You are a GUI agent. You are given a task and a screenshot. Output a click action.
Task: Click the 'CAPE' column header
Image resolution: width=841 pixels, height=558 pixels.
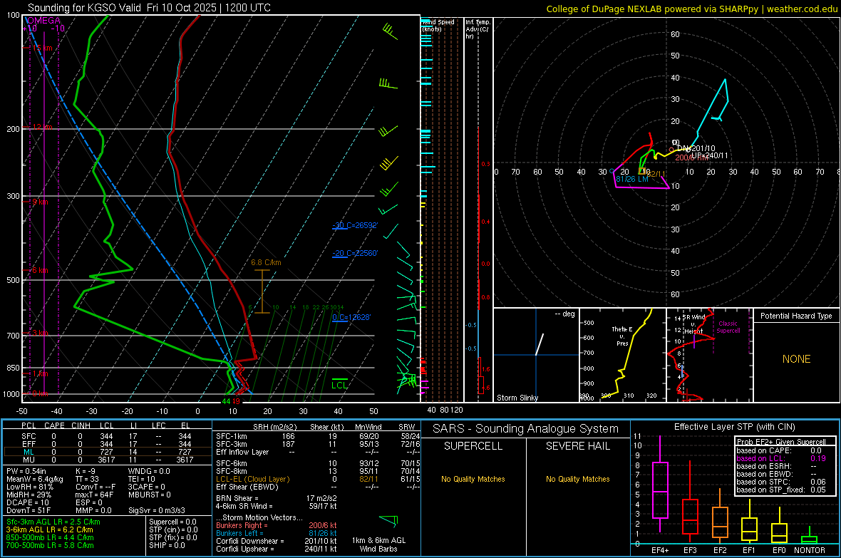point(54,425)
